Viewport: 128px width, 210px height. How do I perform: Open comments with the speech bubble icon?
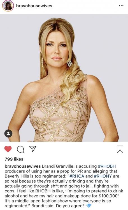tap(20, 149)
